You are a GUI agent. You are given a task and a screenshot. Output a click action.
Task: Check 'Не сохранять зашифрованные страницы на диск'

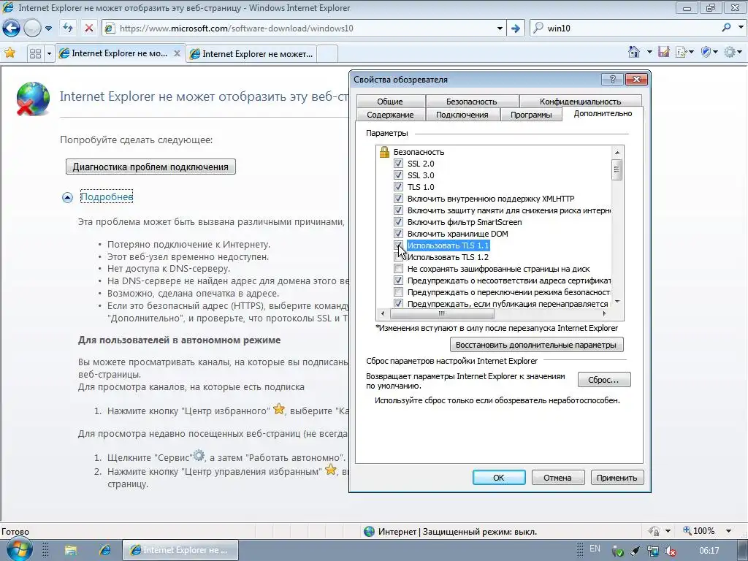tap(398, 269)
